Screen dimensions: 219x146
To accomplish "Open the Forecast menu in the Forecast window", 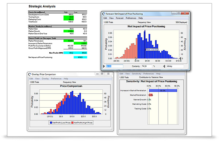I will 120,18.
